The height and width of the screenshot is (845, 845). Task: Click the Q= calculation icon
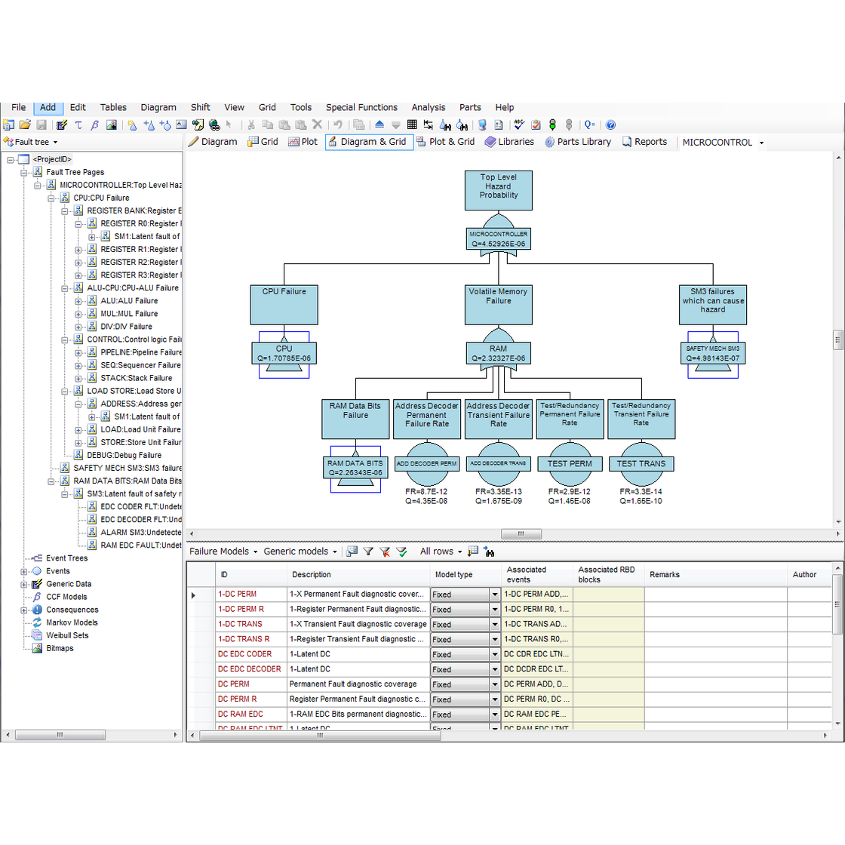589,124
